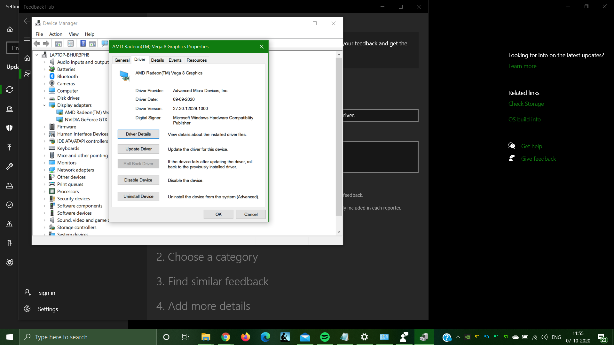Expand the Batteries tree node
The width and height of the screenshot is (614, 345).
(x=44, y=69)
